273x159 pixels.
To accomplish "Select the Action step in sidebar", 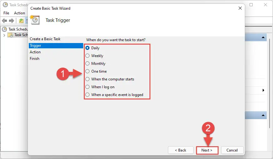I will tap(35, 52).
